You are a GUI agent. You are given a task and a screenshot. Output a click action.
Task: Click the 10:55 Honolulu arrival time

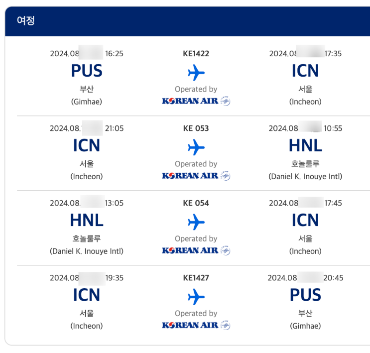coord(333,128)
